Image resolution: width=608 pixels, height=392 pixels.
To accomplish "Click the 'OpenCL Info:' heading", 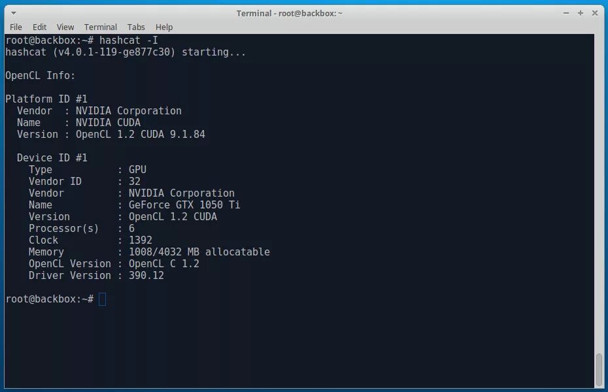I will 41,76.
